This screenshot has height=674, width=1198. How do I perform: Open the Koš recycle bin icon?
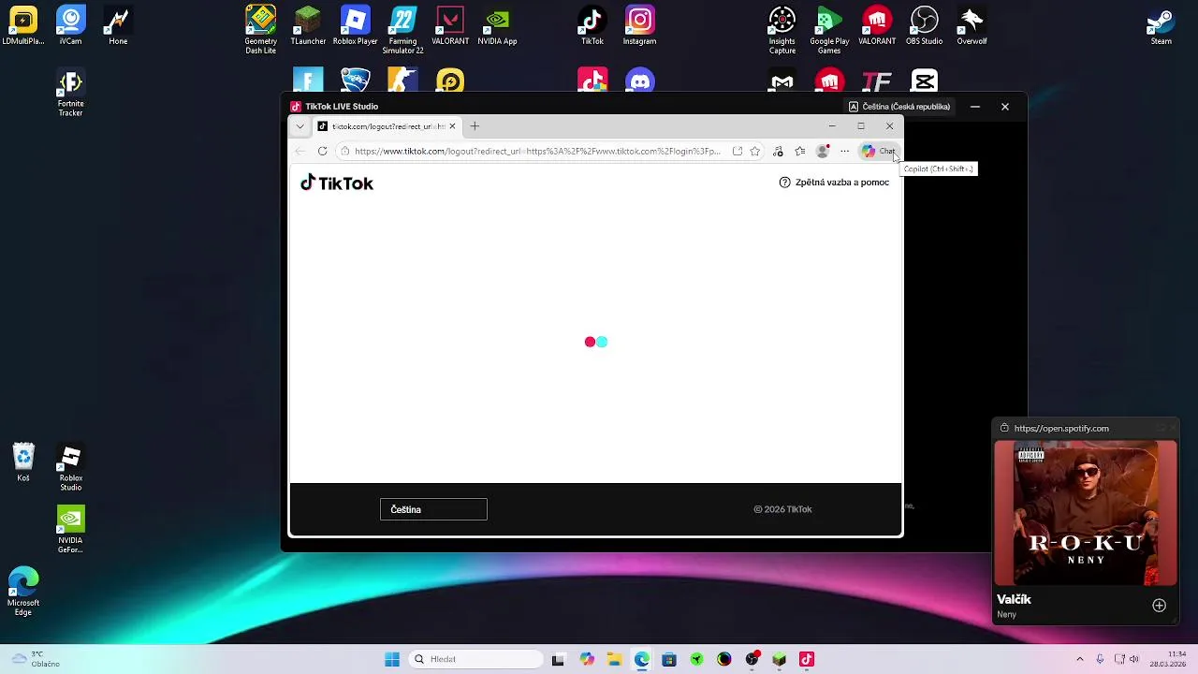point(23,462)
